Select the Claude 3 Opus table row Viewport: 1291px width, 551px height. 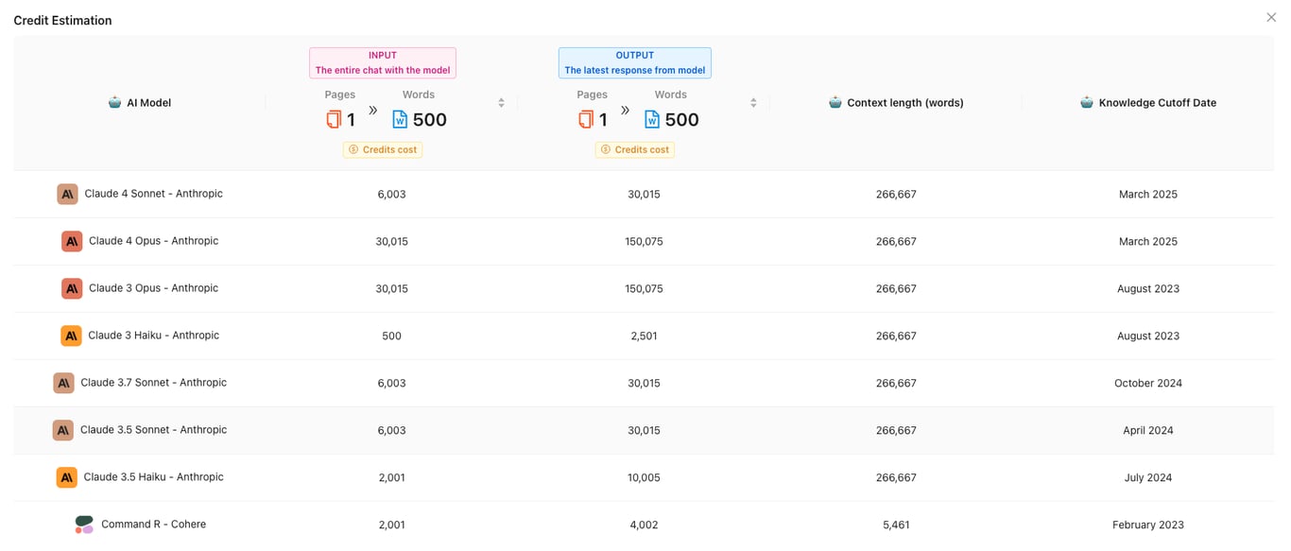pyautogui.click(x=645, y=288)
